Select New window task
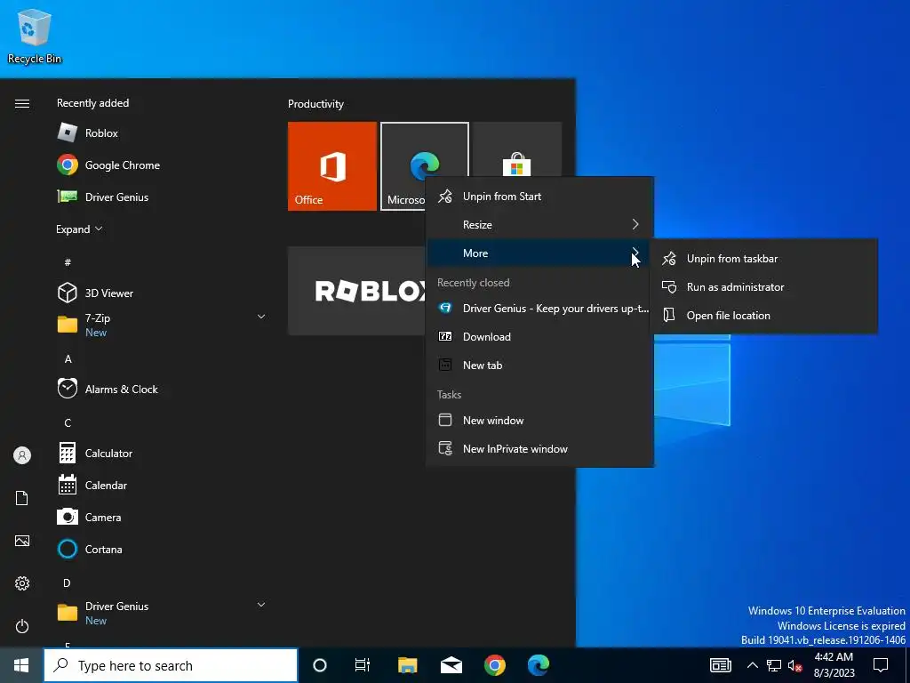Image resolution: width=910 pixels, height=683 pixels. coord(539,420)
